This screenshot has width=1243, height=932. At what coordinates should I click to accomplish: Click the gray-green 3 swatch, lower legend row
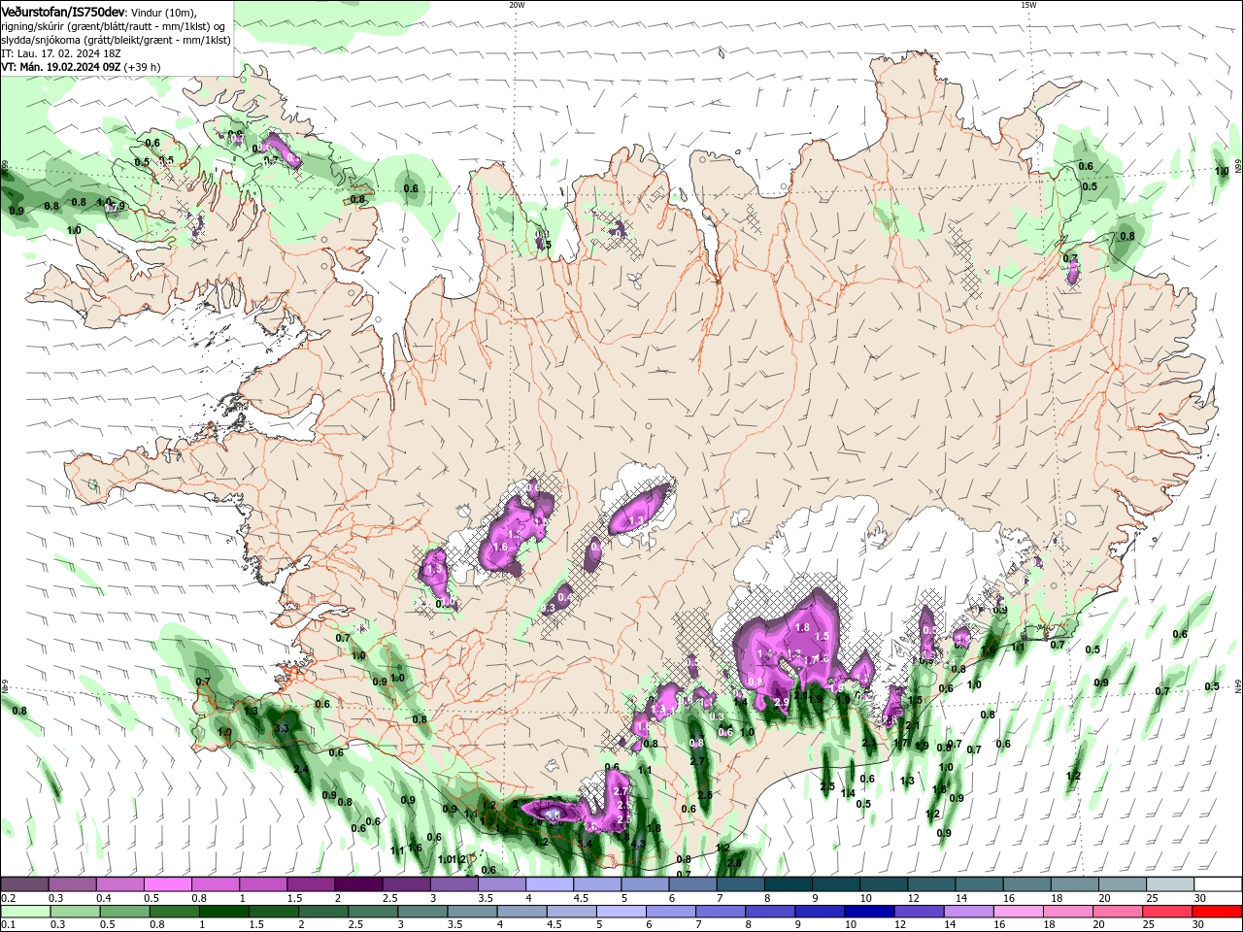pos(422,912)
